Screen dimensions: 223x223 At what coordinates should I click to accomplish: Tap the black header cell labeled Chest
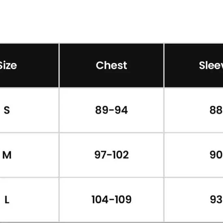(111, 66)
